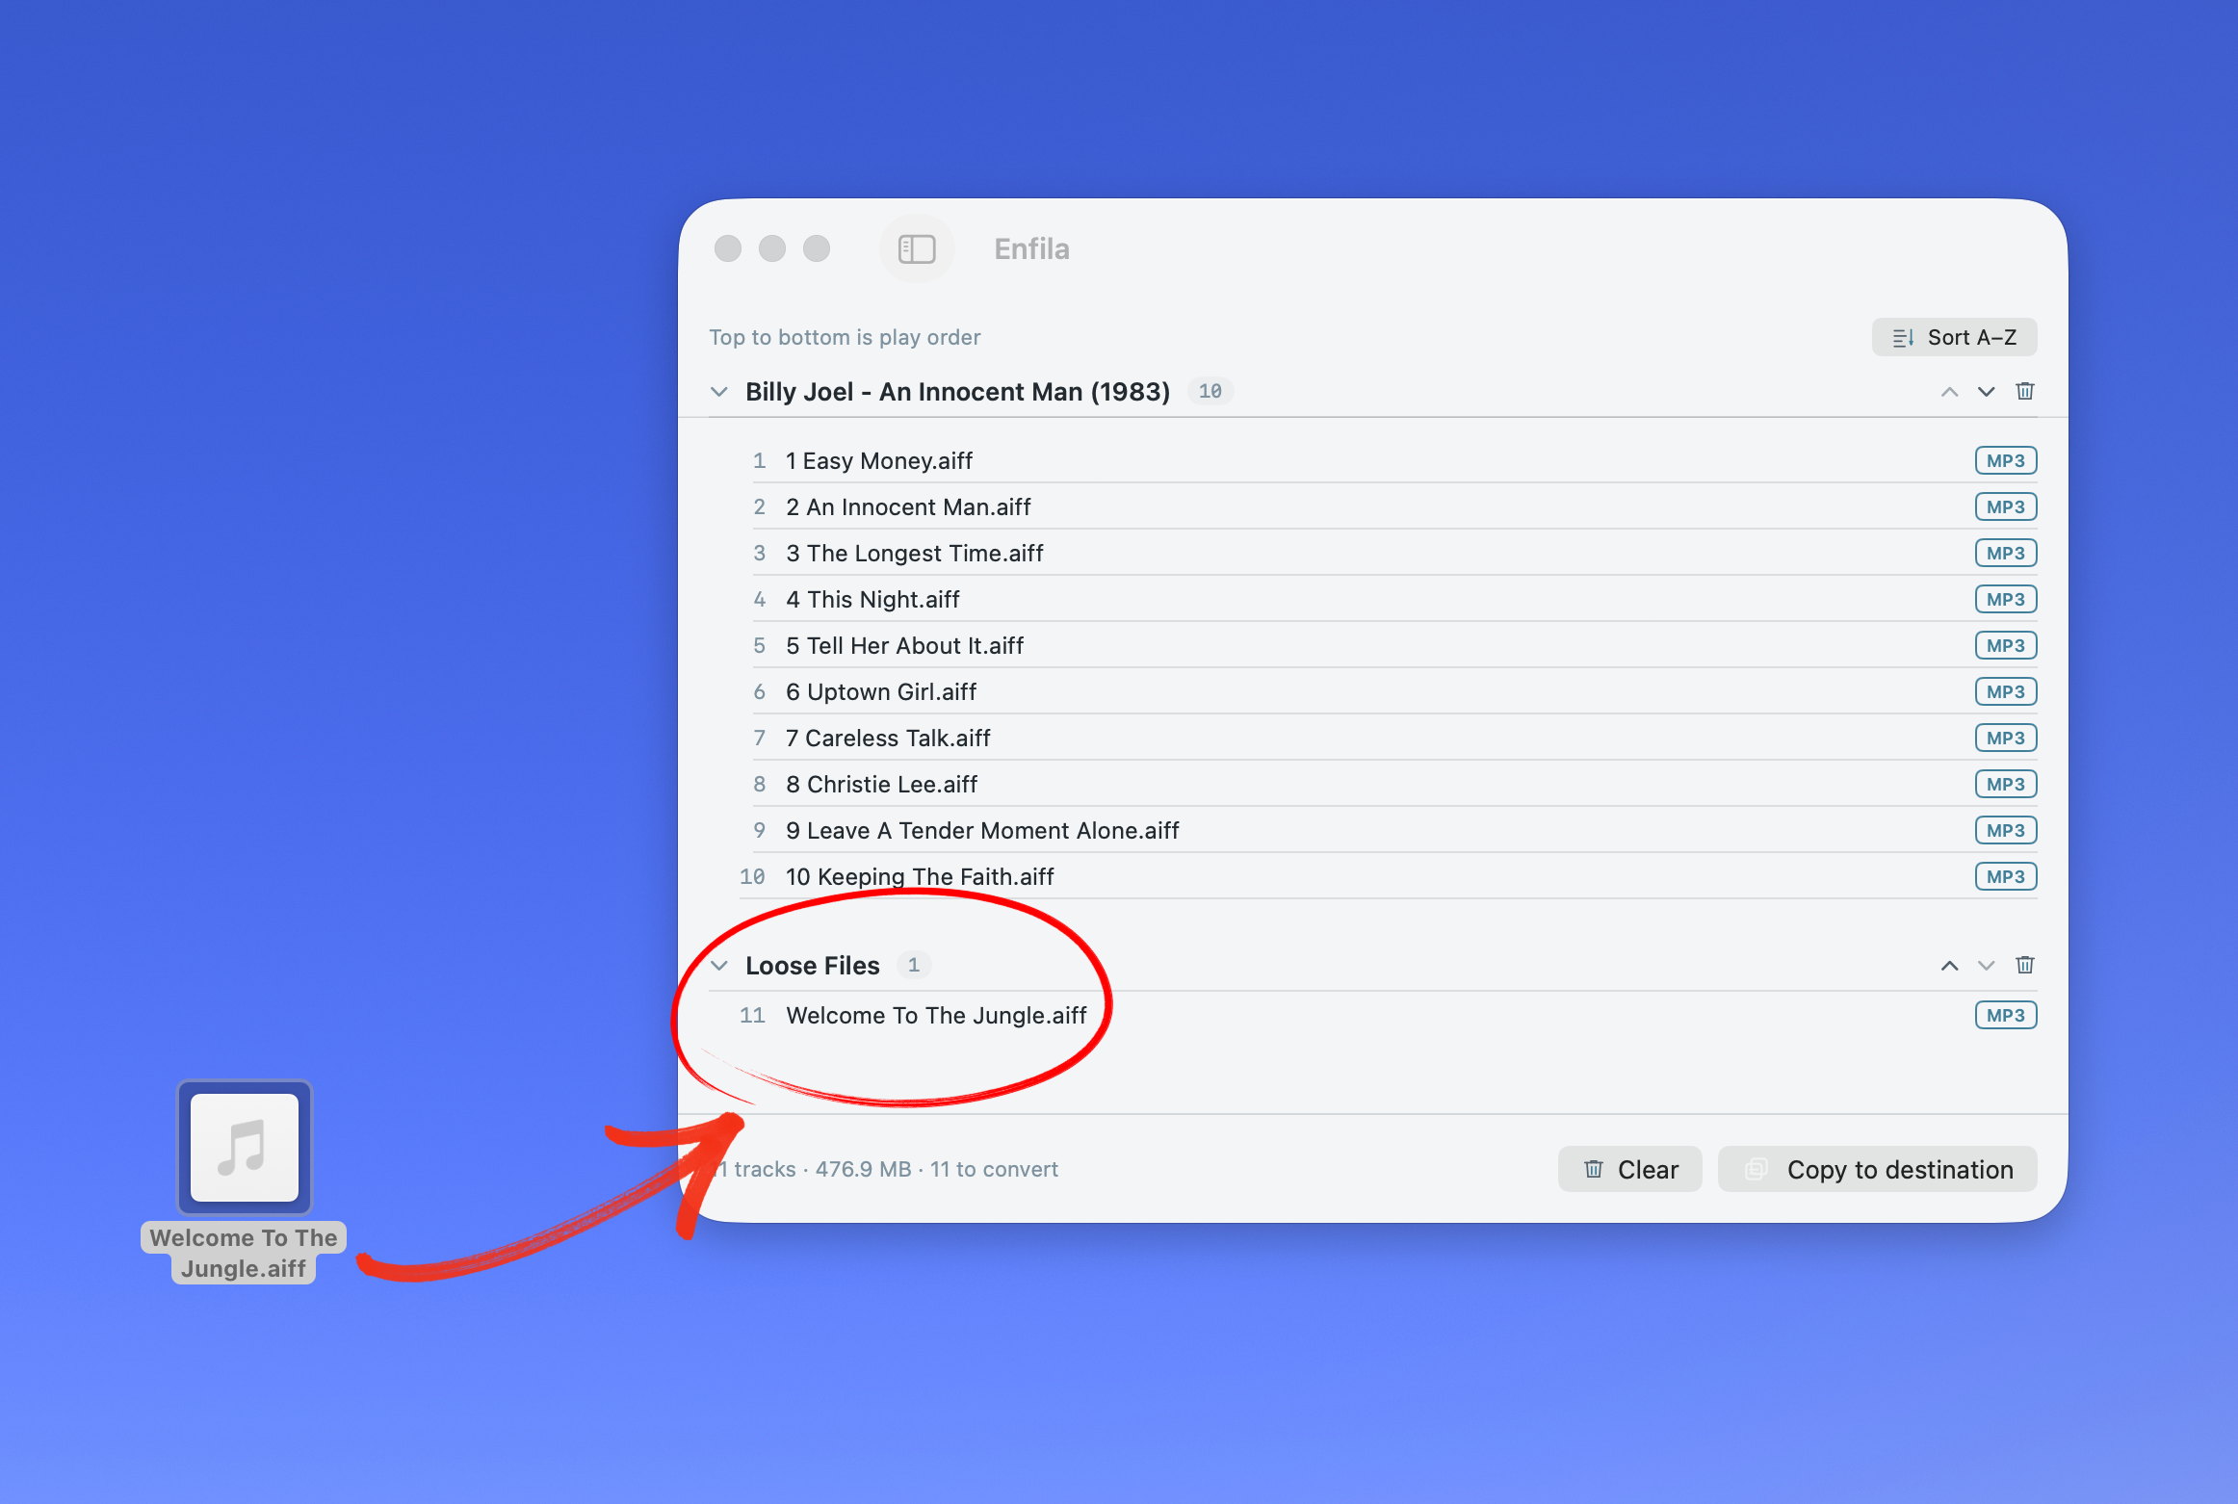This screenshot has width=2238, height=1504.
Task: Move Loose Files group up
Action: [x=1949, y=966]
